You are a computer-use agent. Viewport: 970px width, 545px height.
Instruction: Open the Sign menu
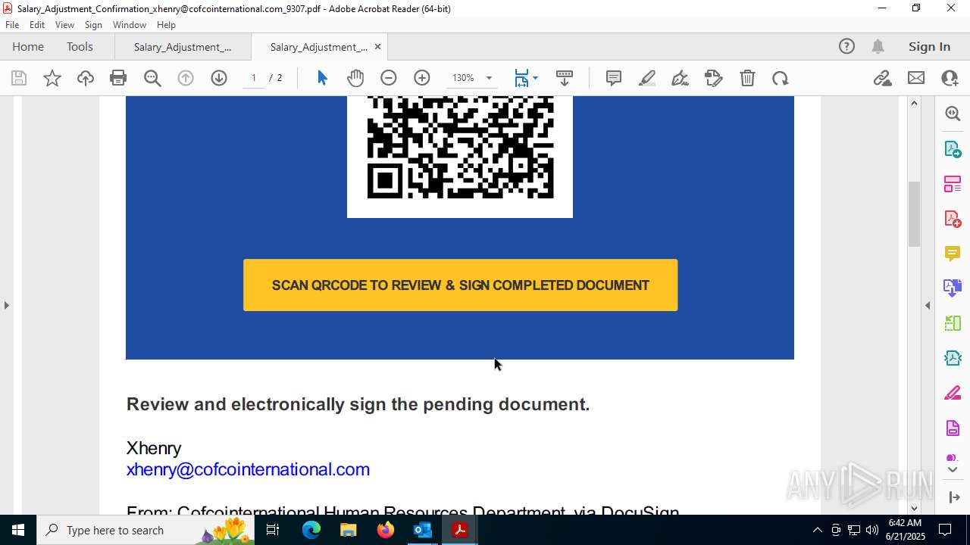click(93, 25)
